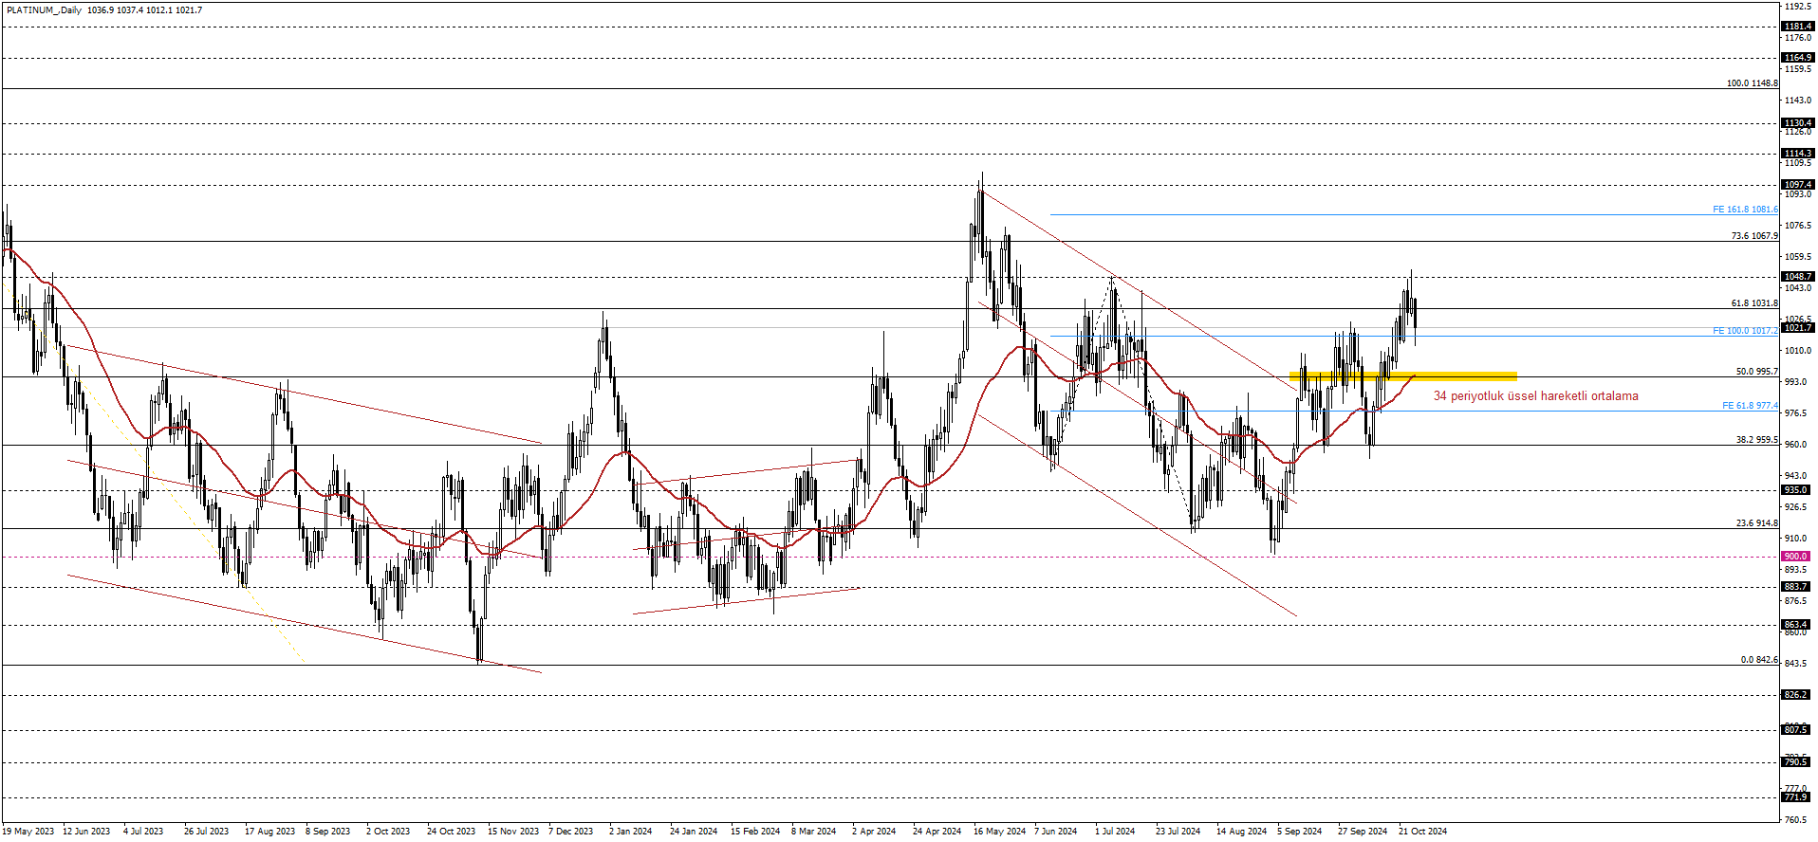Select the 1164.9 price level tag
Screen dimensions: 1818x842
tap(1797, 58)
